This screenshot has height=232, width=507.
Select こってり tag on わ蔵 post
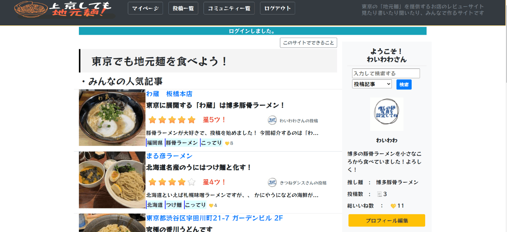211,143
